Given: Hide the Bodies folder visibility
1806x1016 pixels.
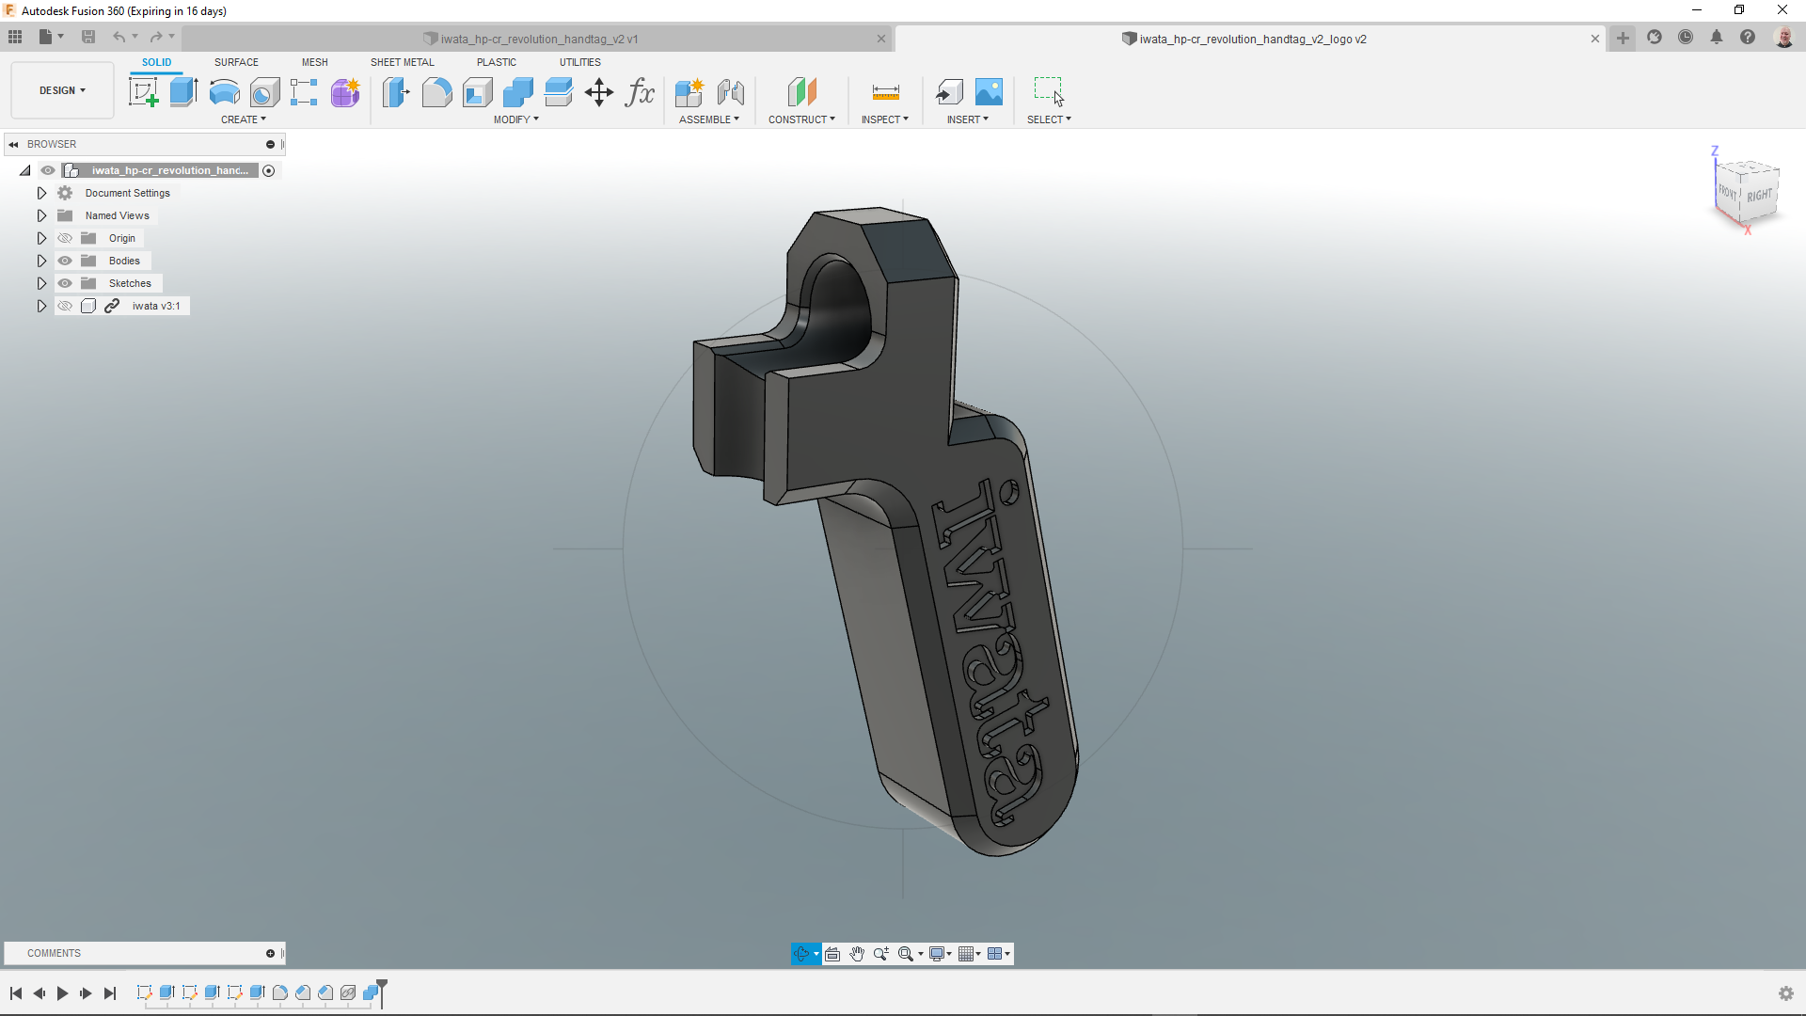Looking at the screenshot, I should (65, 261).
